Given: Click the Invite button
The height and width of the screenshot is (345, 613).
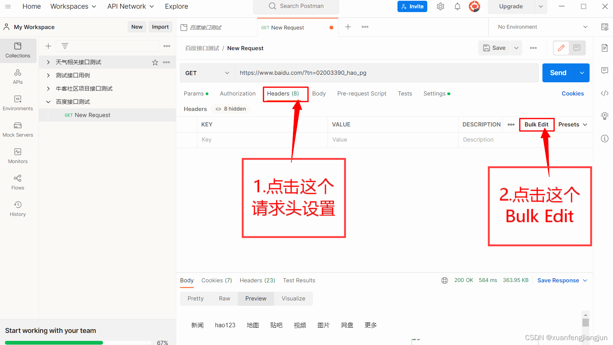Looking at the screenshot, I should 412,6.
